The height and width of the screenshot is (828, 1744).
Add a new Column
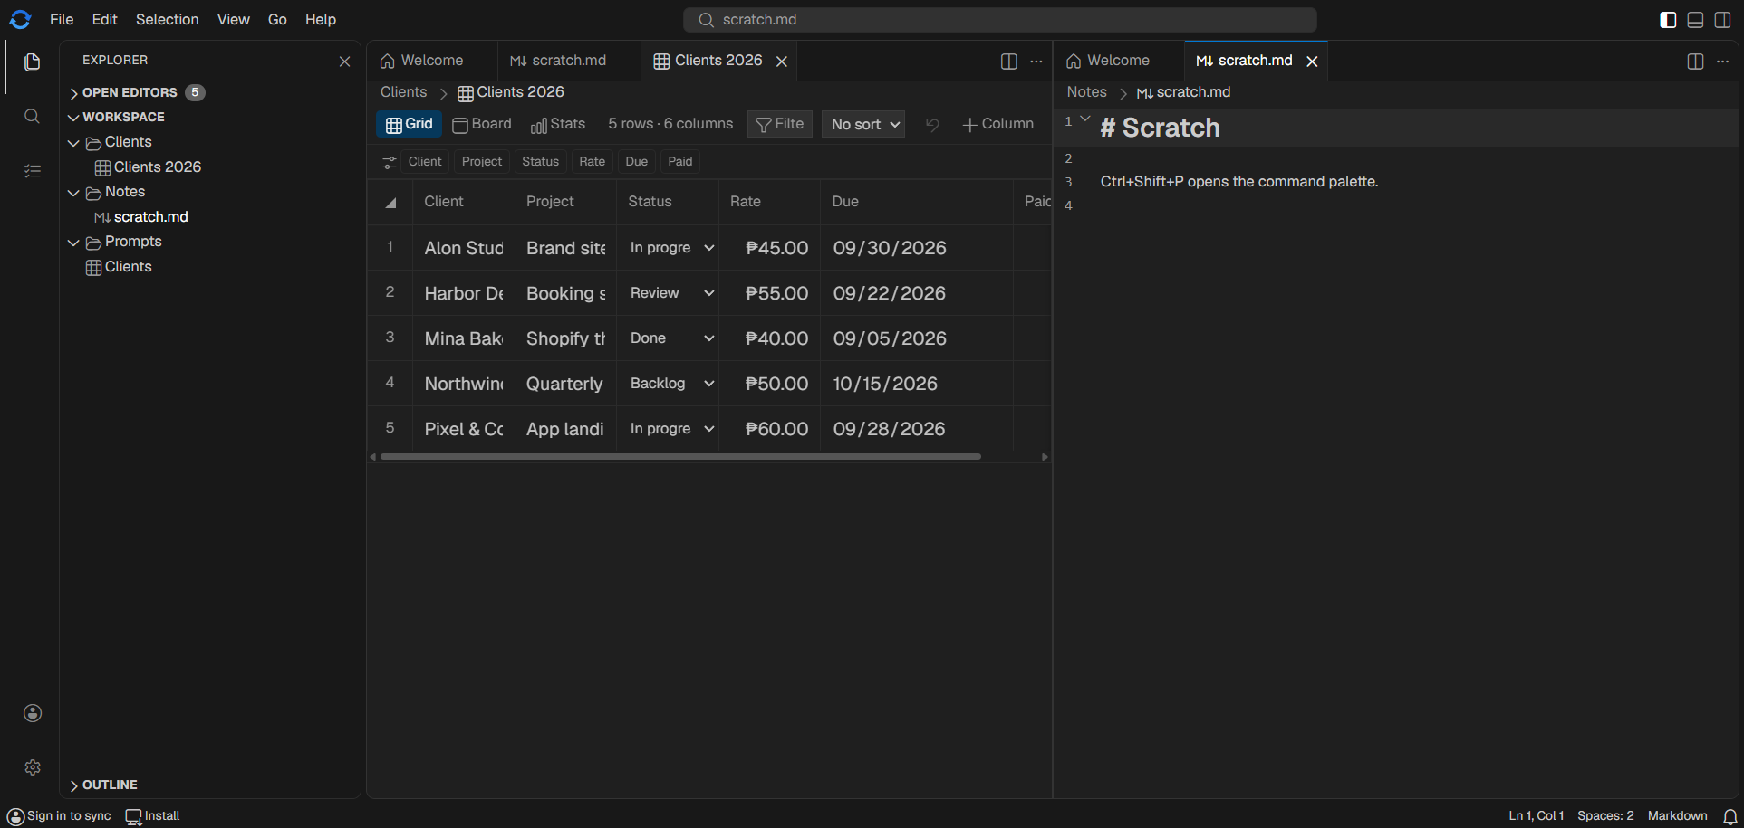(997, 125)
